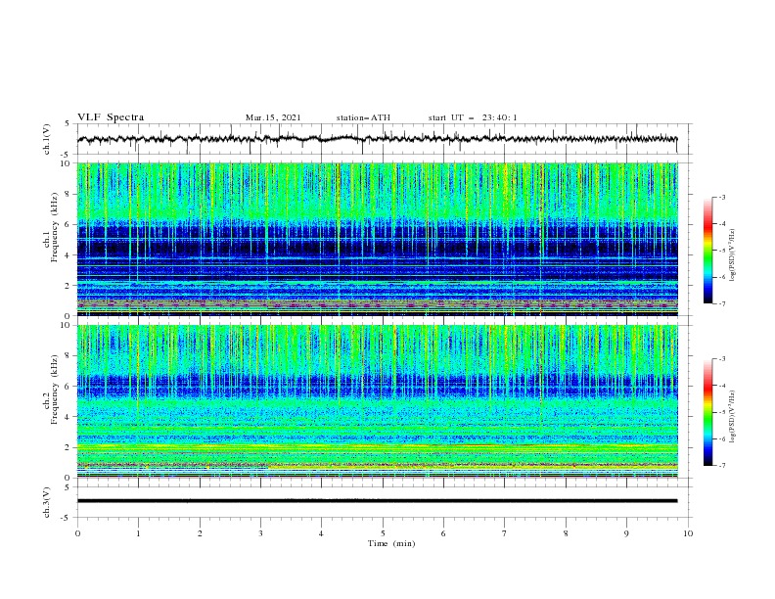Click the time-axis tick label "5"

383,533
